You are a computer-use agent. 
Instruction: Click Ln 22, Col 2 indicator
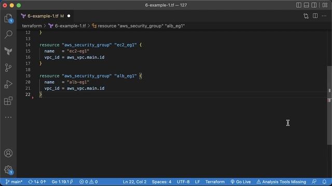point(135,182)
